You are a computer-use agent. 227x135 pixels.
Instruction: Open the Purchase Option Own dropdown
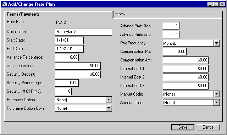pyautogui.click(x=109, y=108)
